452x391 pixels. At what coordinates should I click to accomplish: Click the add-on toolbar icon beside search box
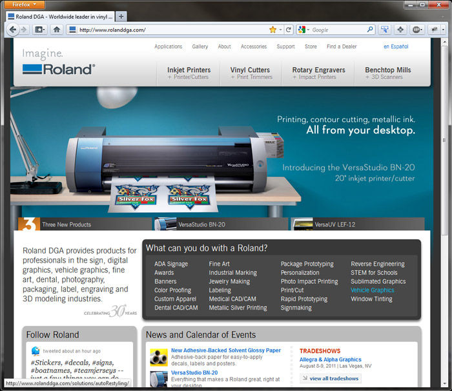pyautogui.click(x=385, y=30)
